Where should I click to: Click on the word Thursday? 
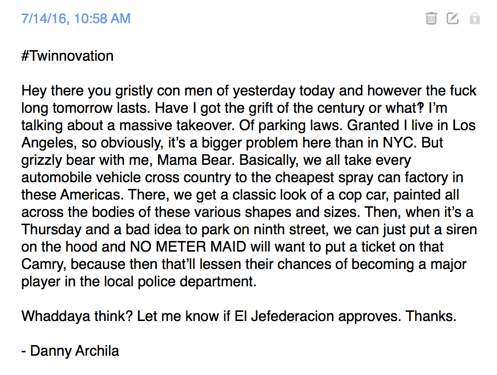(51, 229)
